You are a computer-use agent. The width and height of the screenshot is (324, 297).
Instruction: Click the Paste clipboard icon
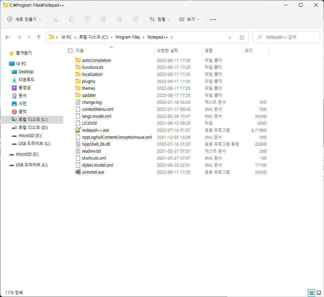click(x=87, y=19)
